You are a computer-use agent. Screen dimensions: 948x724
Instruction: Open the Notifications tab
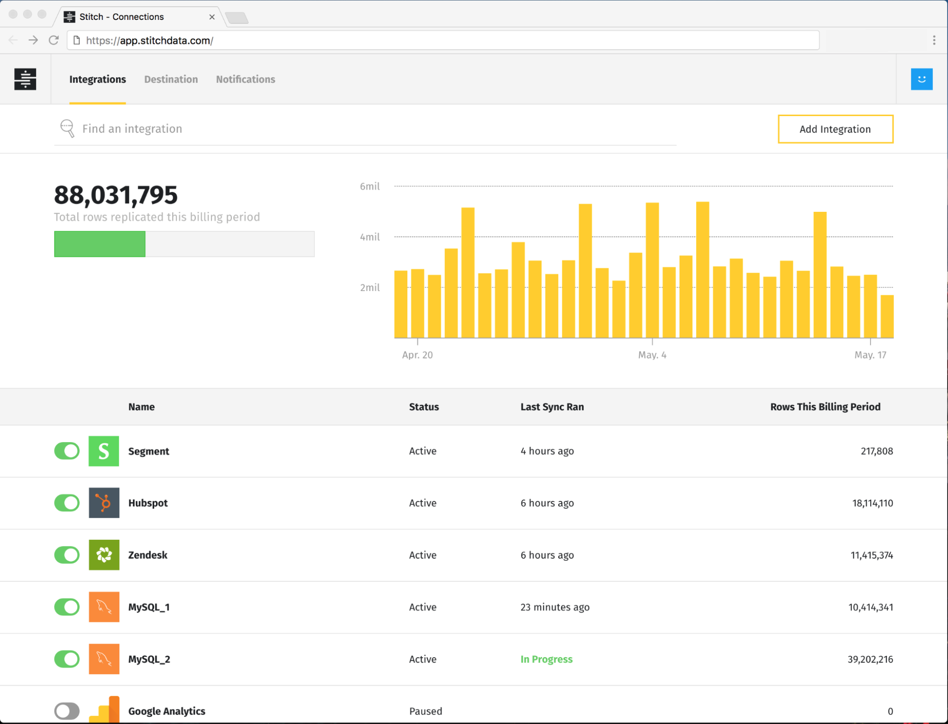[245, 79]
